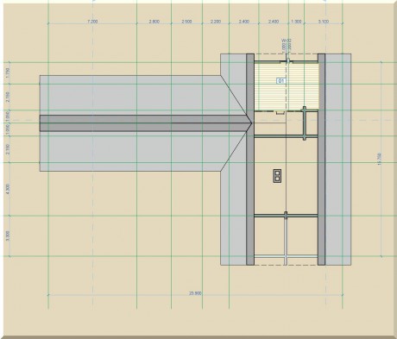Select the dark gray roof ridge strip

[x=145, y=123]
